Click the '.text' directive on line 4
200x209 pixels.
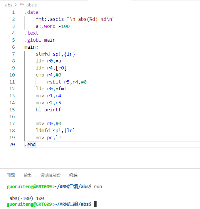pyautogui.click(x=31, y=33)
